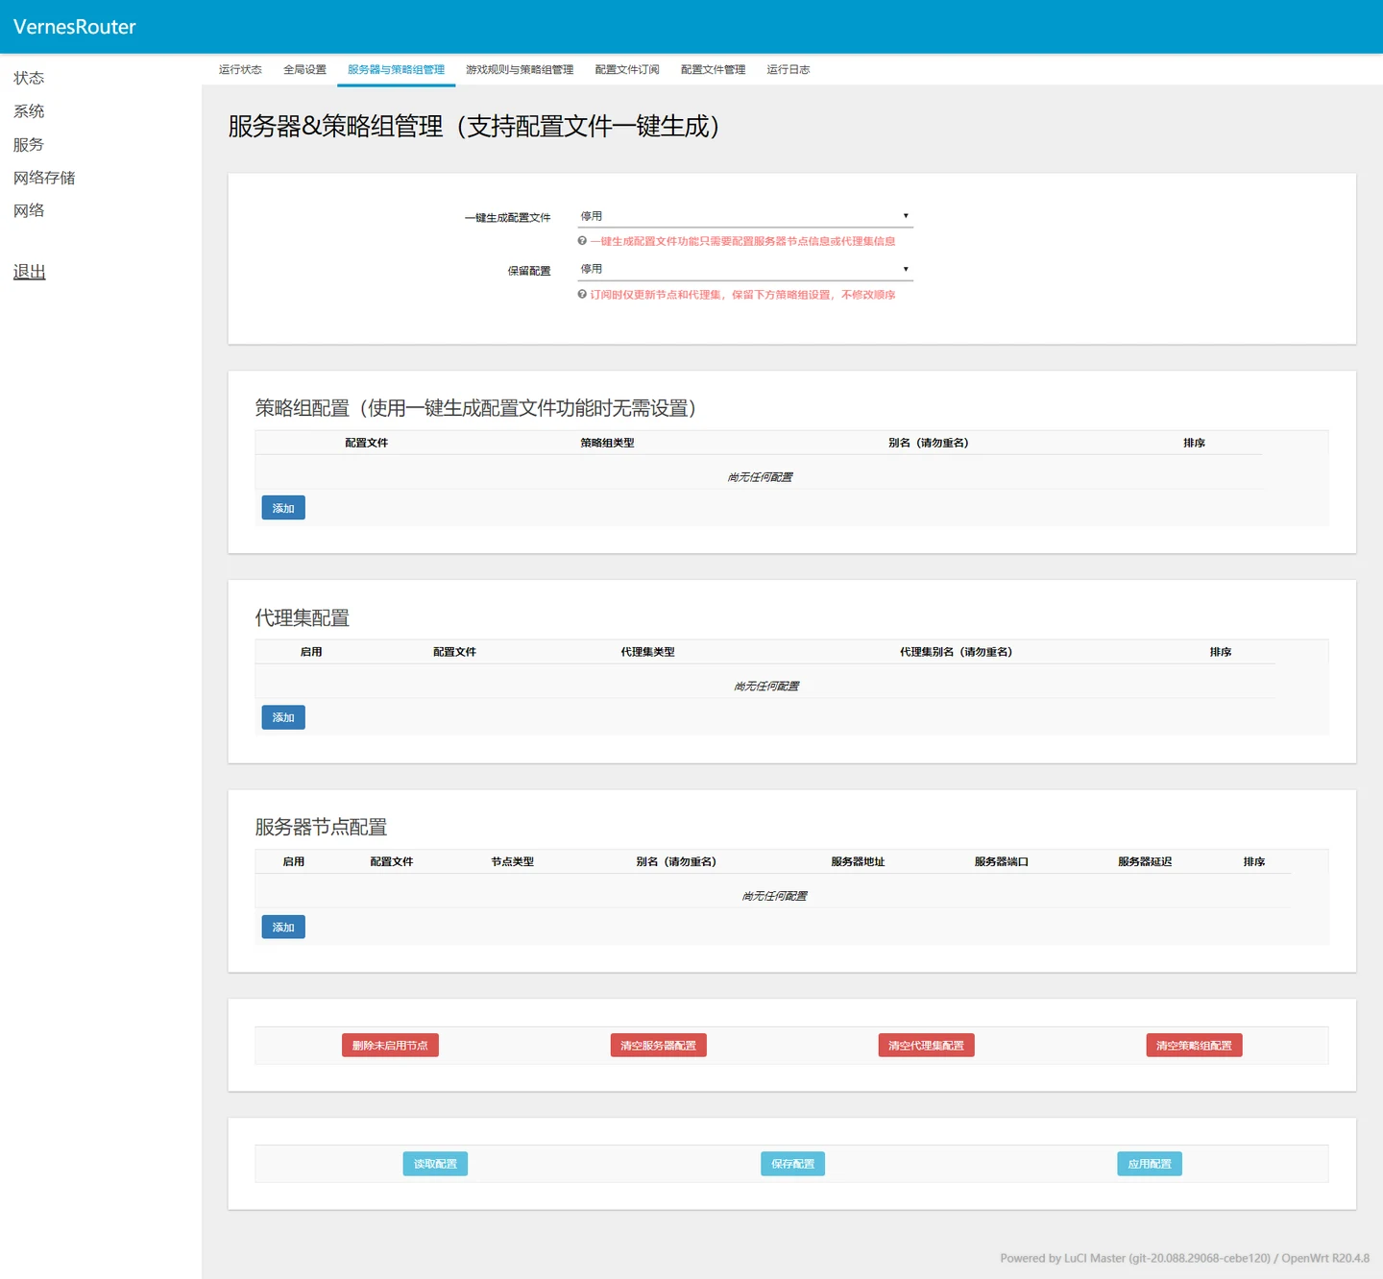1383x1279 pixels.
Task: Click the VernesRouter header title
Action: 75,27
